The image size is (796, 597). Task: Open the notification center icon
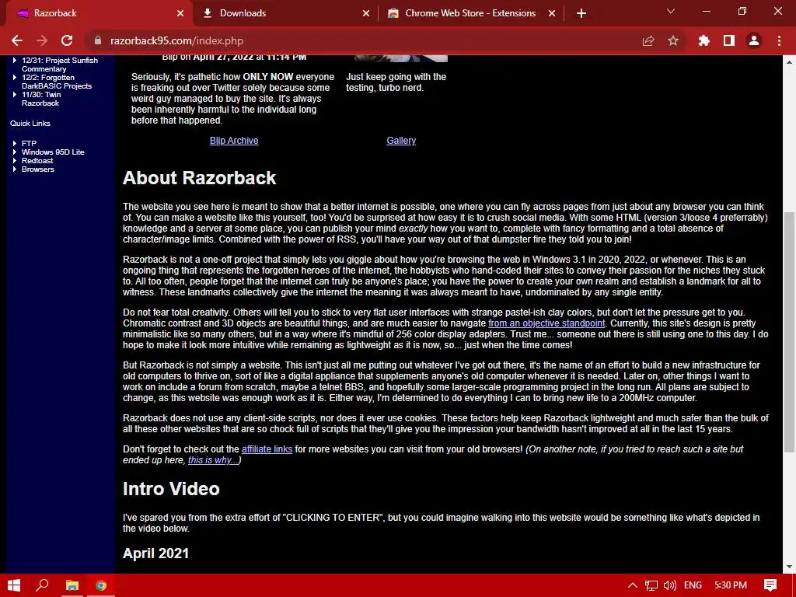(770, 585)
